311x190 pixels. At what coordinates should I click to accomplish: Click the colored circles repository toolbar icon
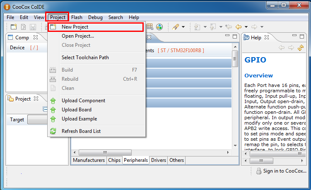(x=159, y=27)
